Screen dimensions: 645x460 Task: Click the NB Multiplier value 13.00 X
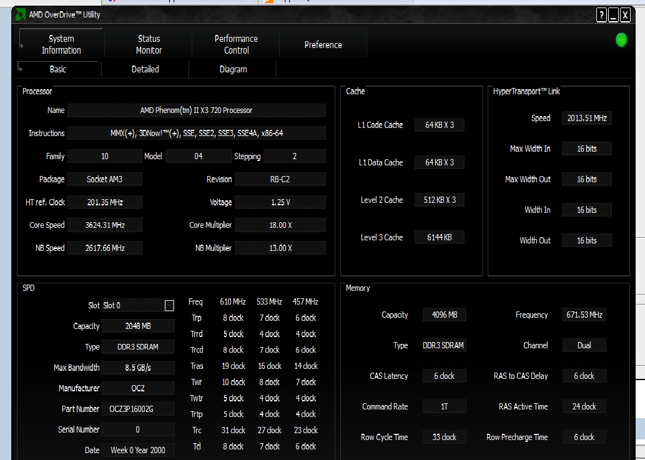click(x=280, y=248)
